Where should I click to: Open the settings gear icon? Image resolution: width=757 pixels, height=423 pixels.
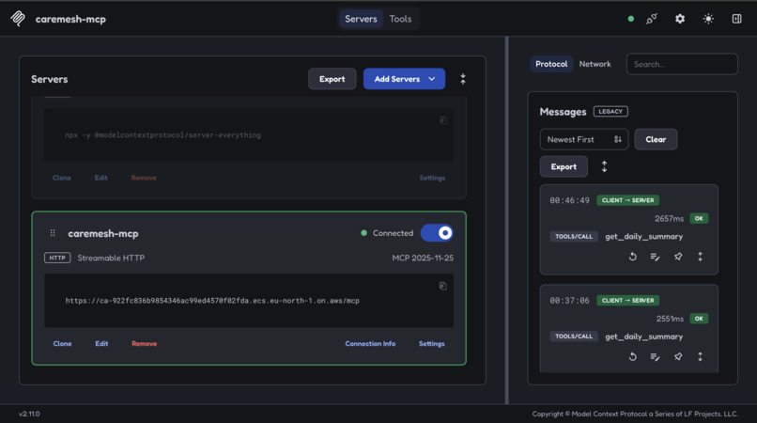click(680, 19)
